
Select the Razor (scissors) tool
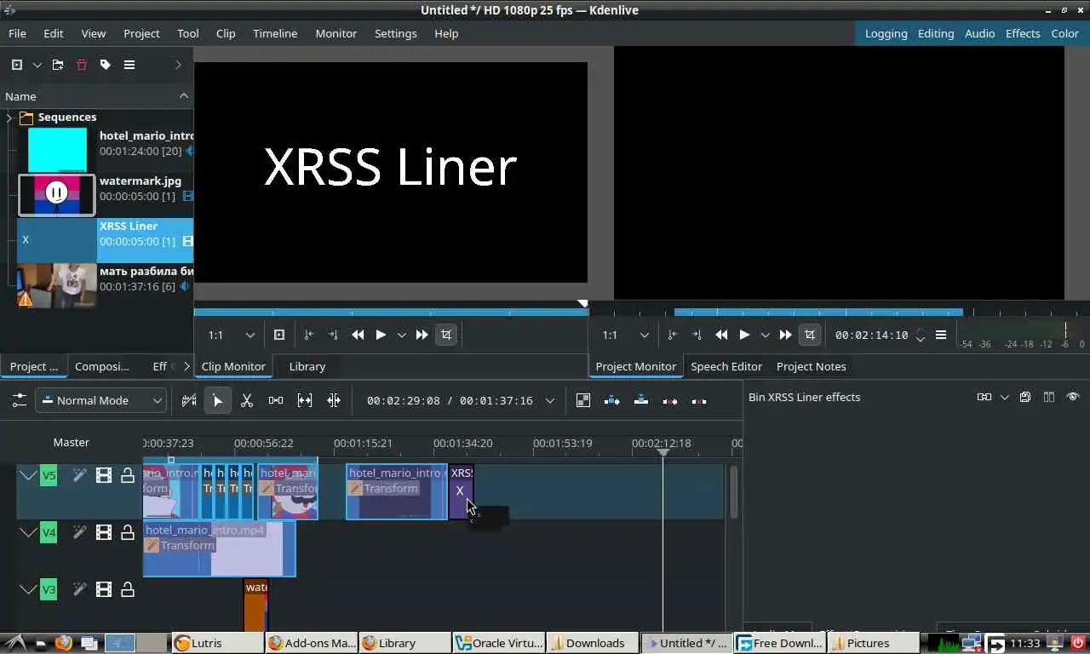click(x=247, y=400)
